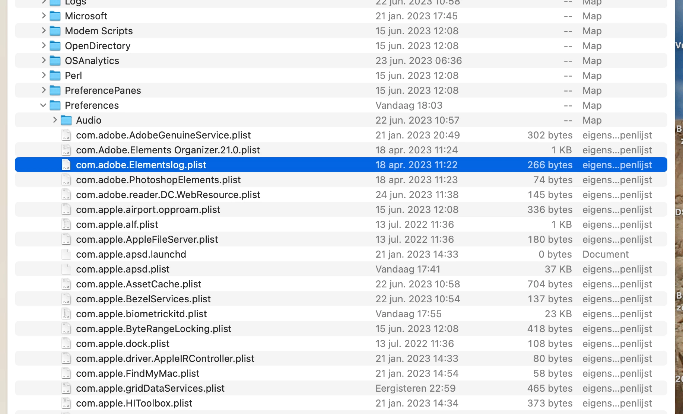Image resolution: width=683 pixels, height=414 pixels.
Task: Select com.apple.driver.AppleIRController.plist file name
Action: pyautogui.click(x=165, y=359)
